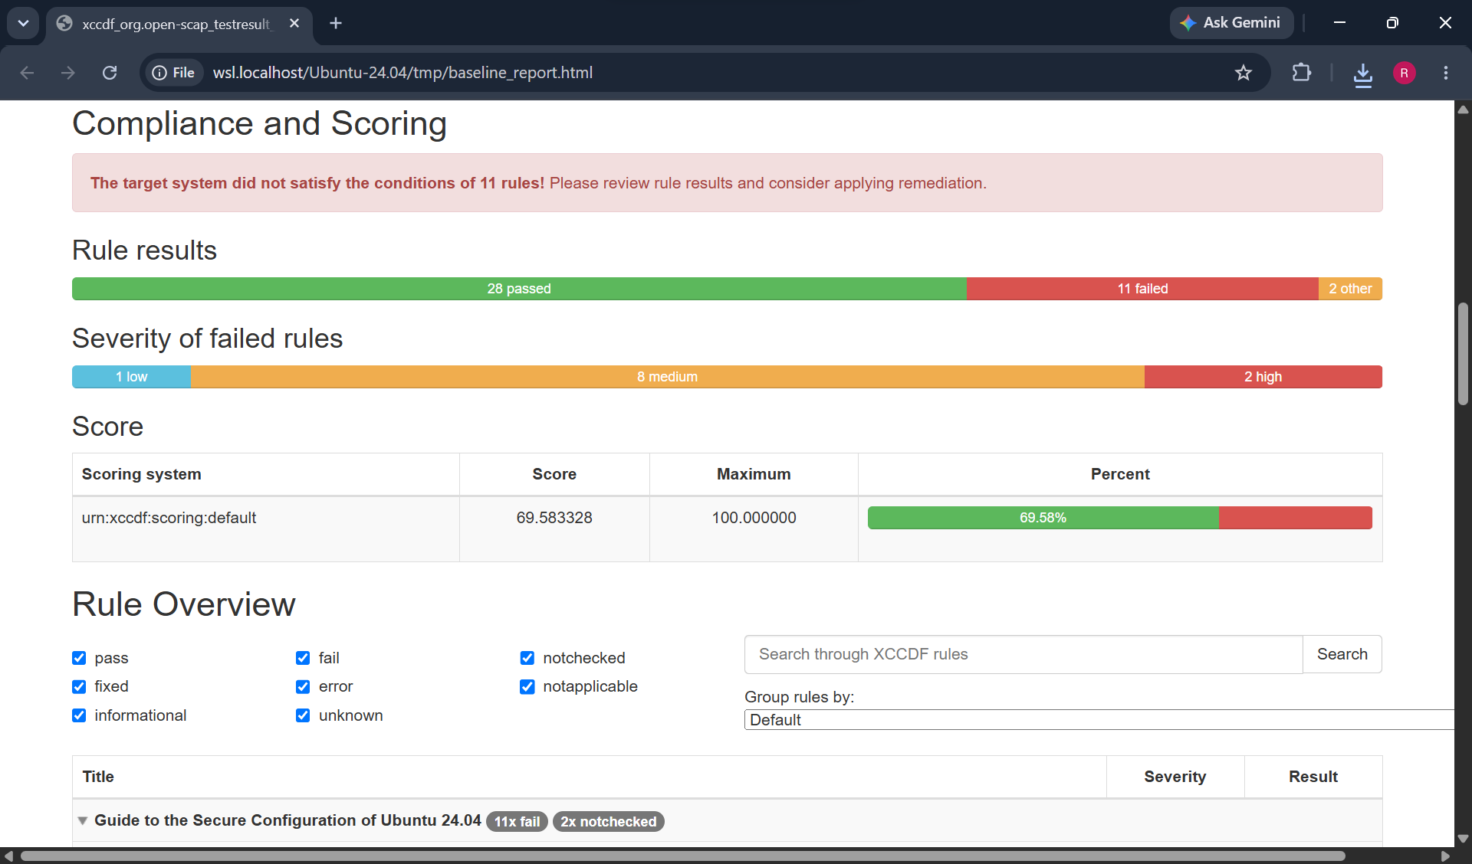Screen dimensions: 1472x864
Task: Open the downloads icon in the toolbar
Action: click(x=1362, y=74)
